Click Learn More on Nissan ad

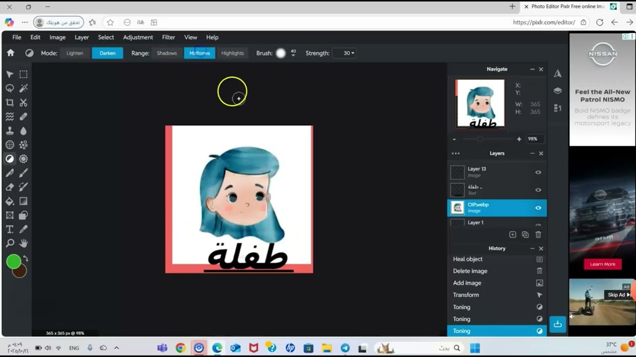(603, 264)
